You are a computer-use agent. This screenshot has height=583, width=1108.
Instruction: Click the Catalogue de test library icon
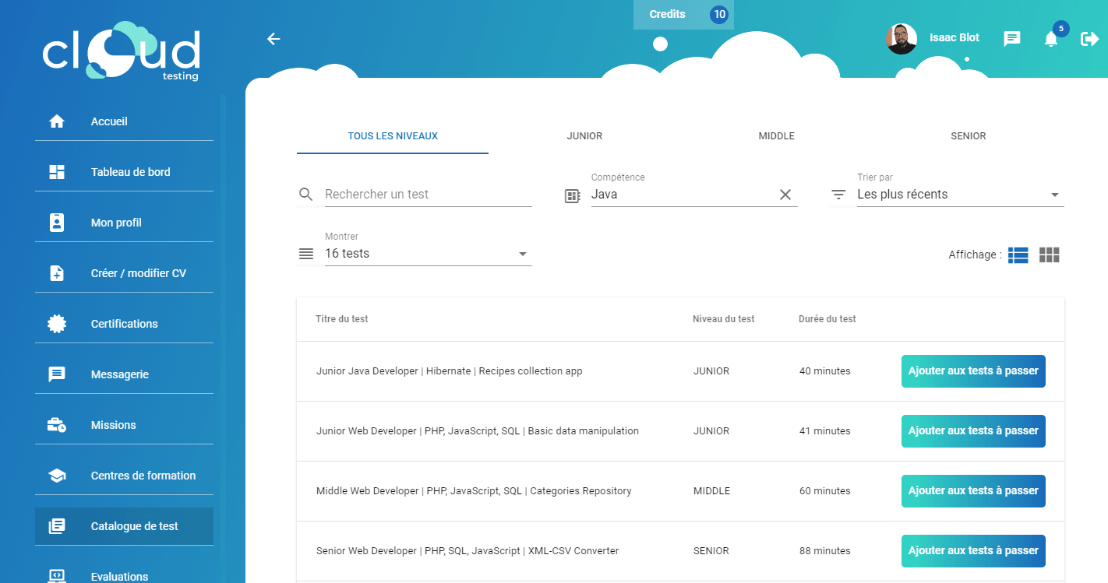57,526
